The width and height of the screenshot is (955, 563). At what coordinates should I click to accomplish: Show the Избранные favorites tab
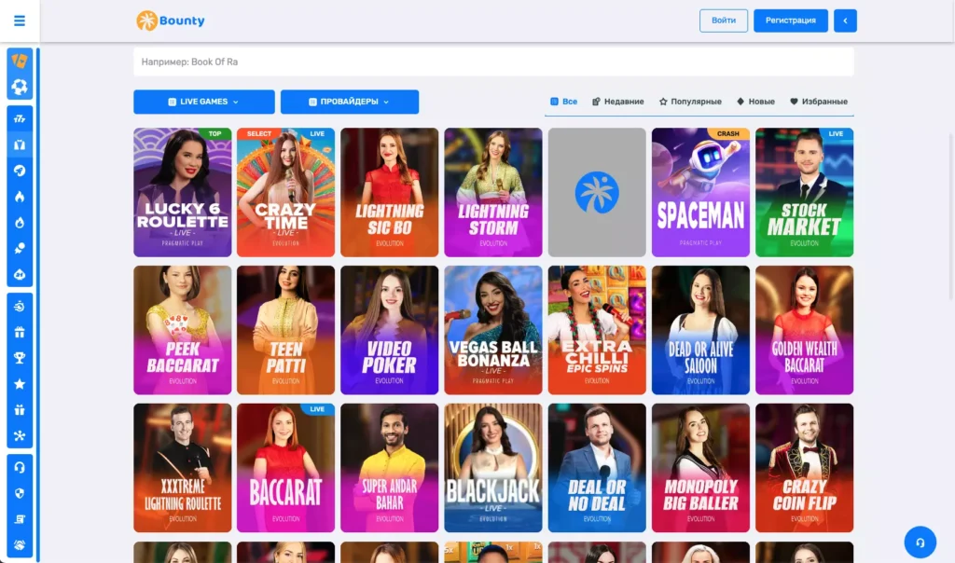point(819,102)
